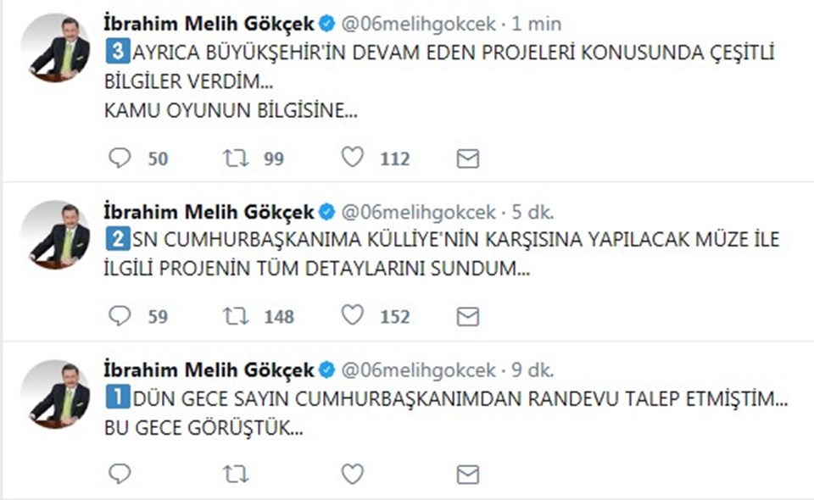Retweet the tweet with 148 retweets
Image resolution: width=814 pixels, height=500 pixels.
(236, 316)
